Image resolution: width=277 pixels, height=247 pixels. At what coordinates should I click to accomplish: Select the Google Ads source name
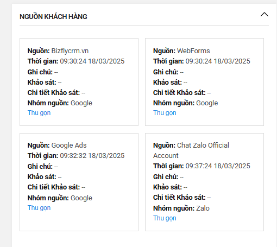tap(69, 145)
